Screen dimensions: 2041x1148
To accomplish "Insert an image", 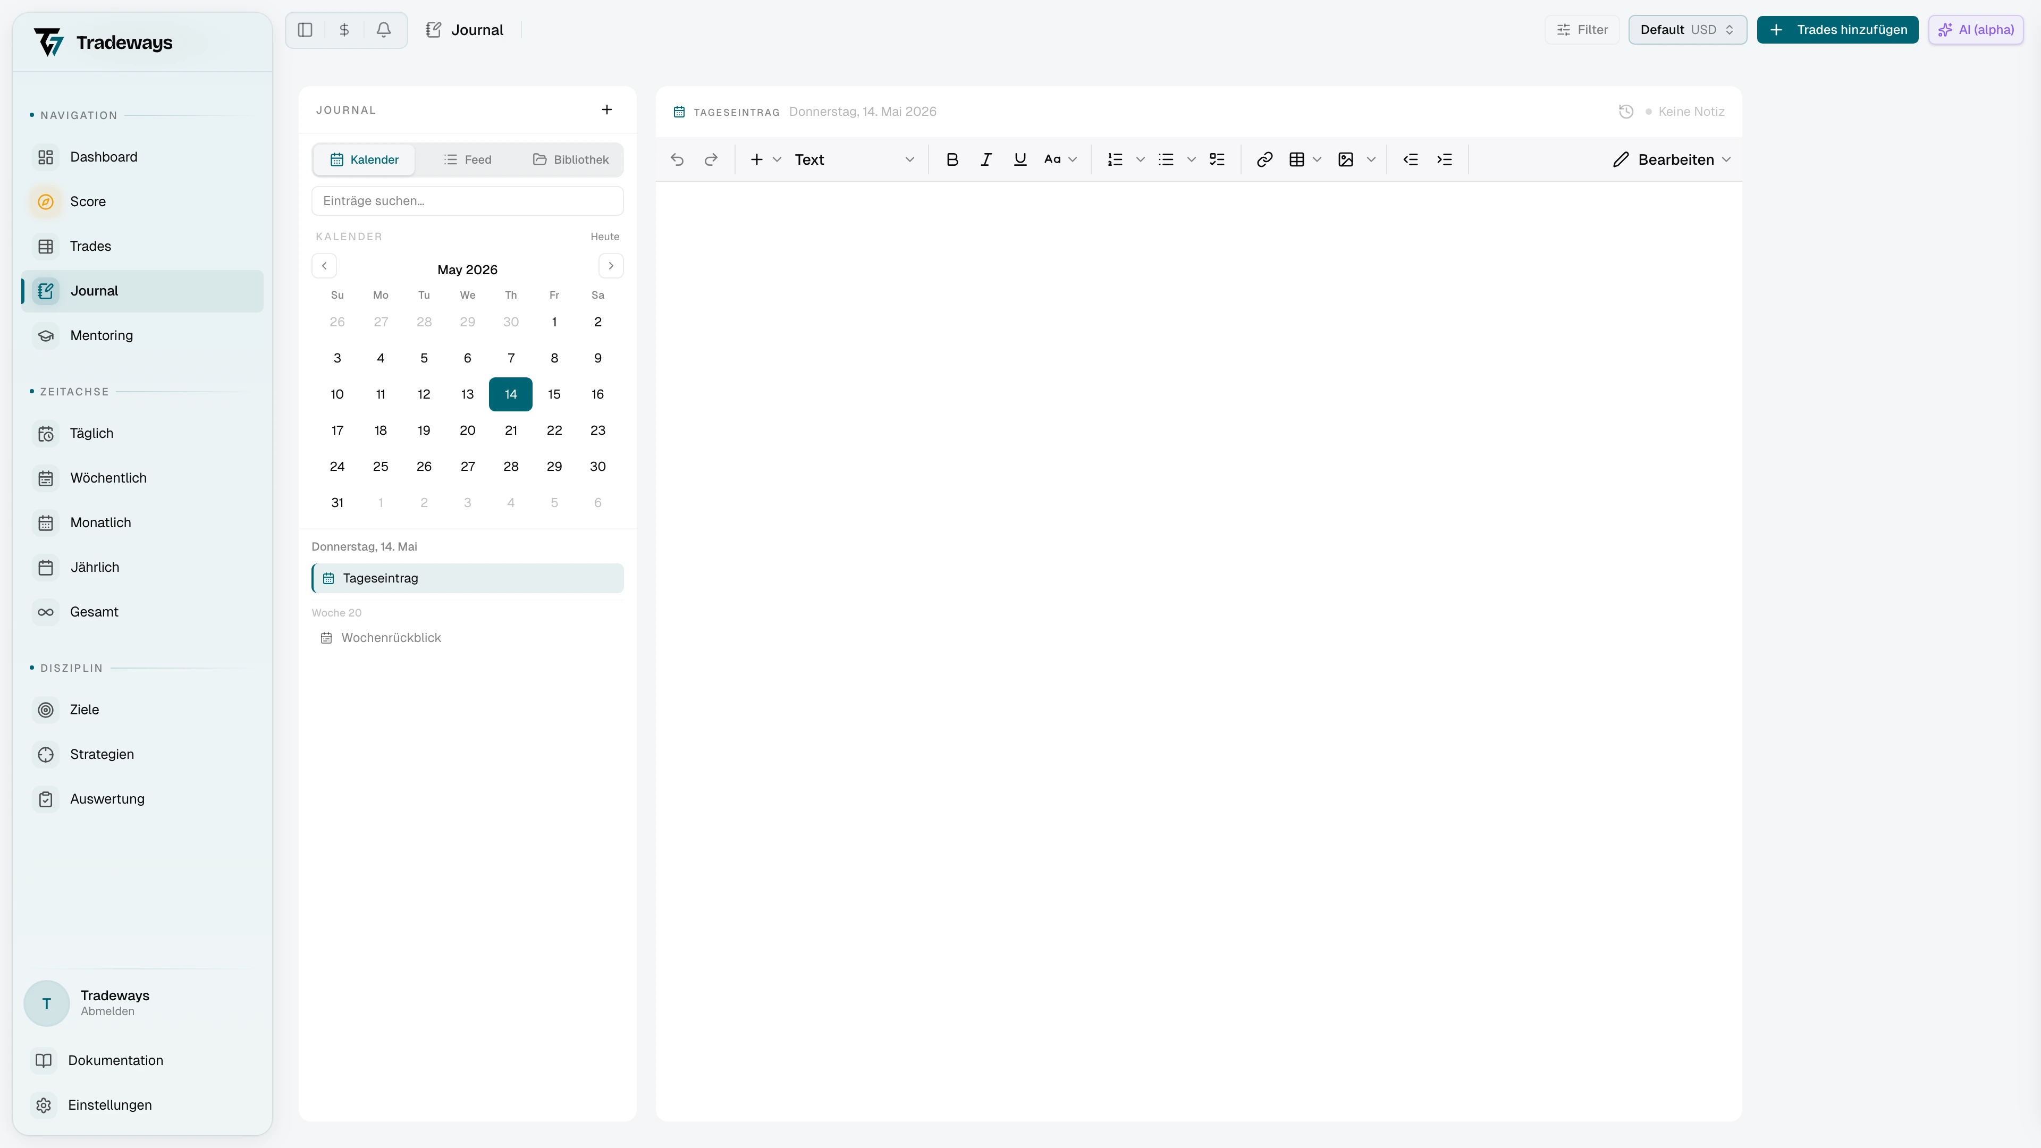I will click(x=1345, y=159).
